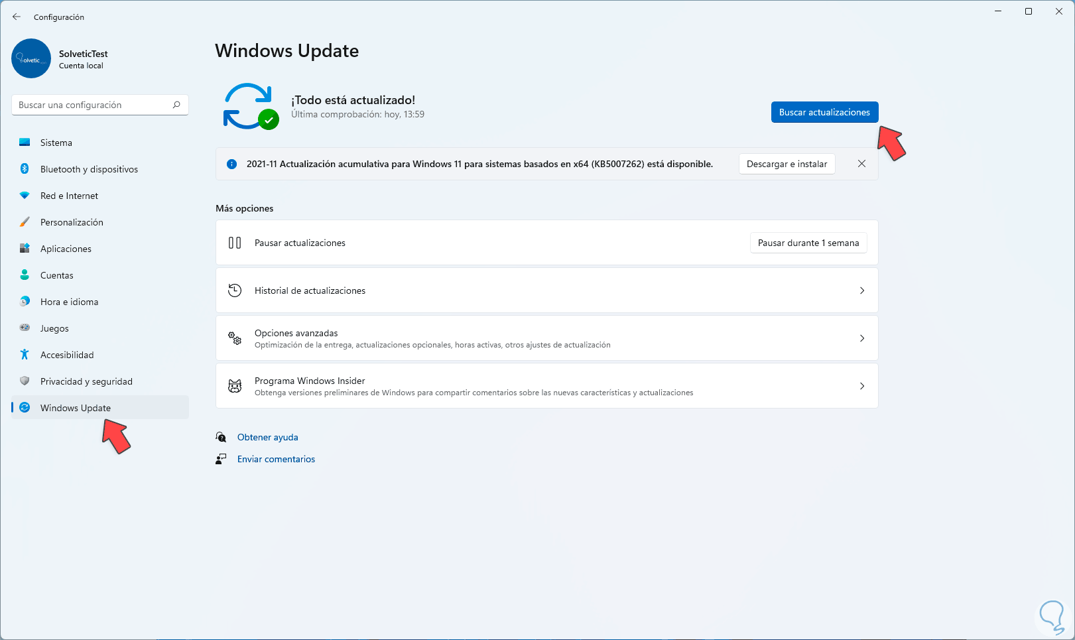Open Accesibilidad settings
The image size is (1075, 640).
pos(100,355)
